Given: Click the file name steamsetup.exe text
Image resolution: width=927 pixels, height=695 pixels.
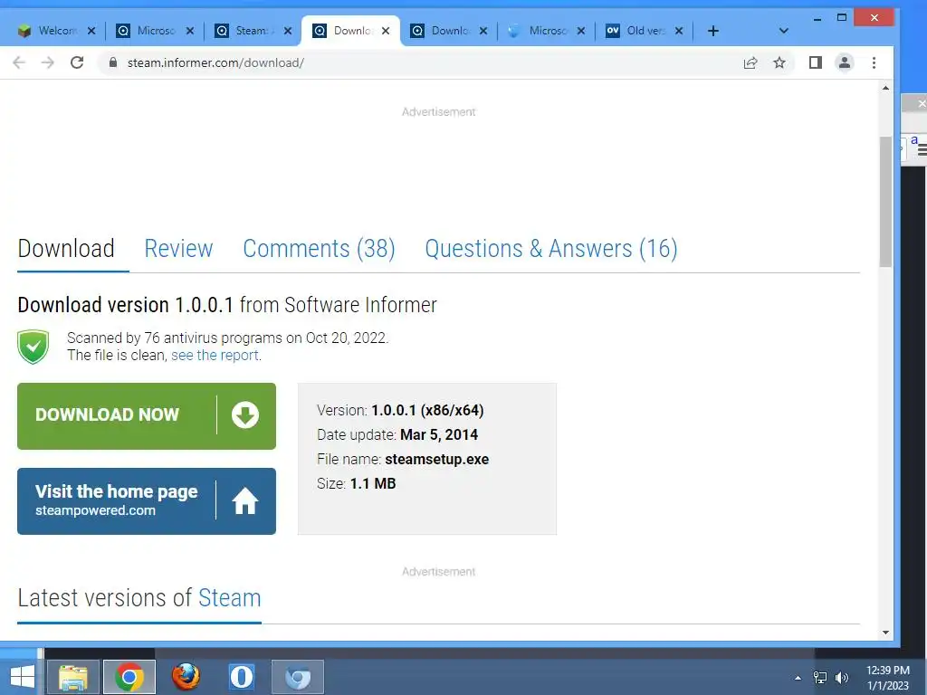Looking at the screenshot, I should coord(437,459).
